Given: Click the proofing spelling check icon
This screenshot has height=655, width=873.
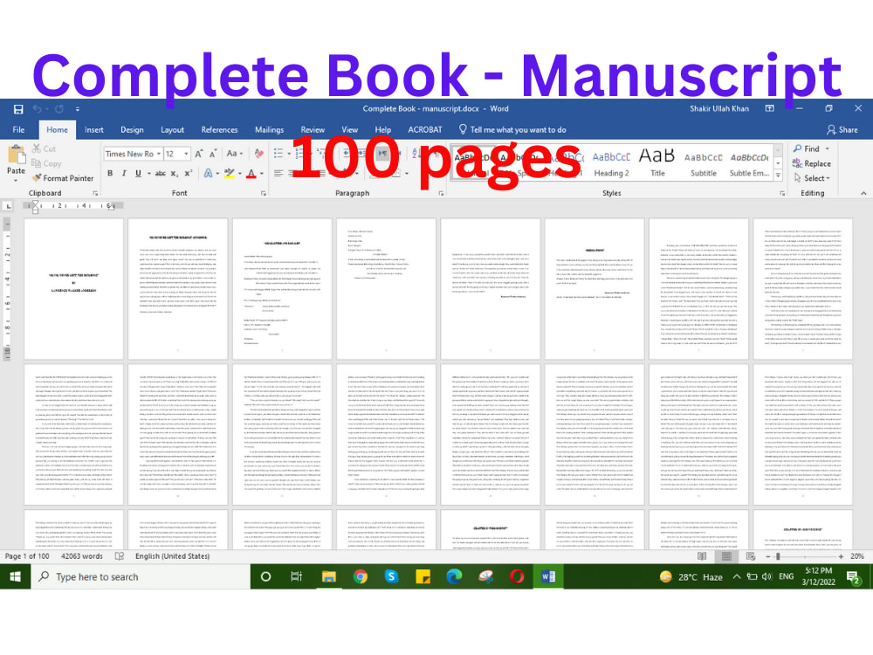Looking at the screenshot, I should [119, 556].
